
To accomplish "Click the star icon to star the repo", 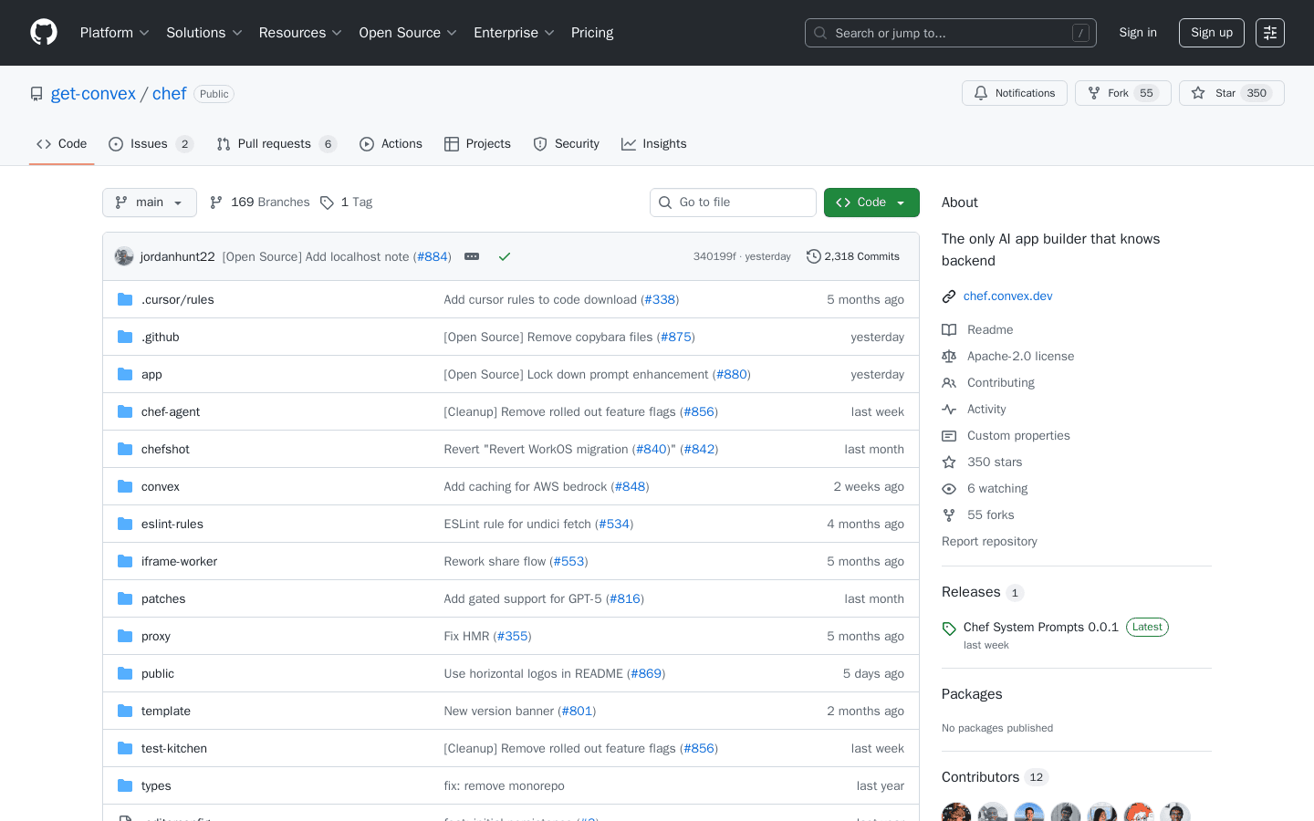I will point(1198,92).
